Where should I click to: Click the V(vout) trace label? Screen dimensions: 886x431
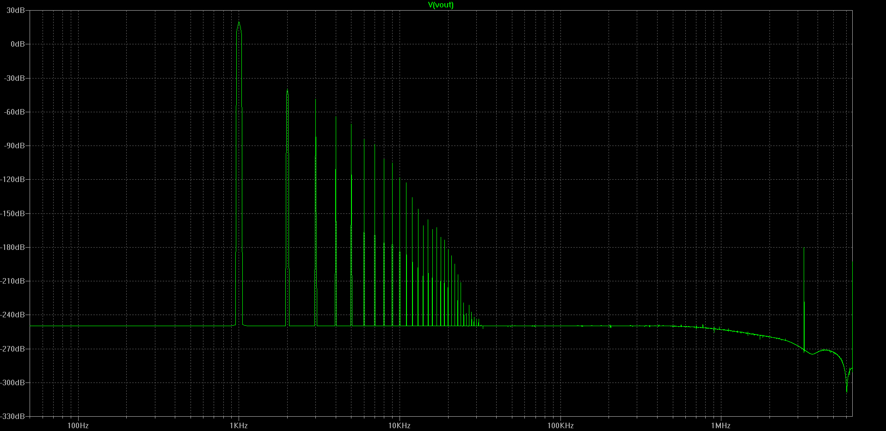click(x=441, y=5)
